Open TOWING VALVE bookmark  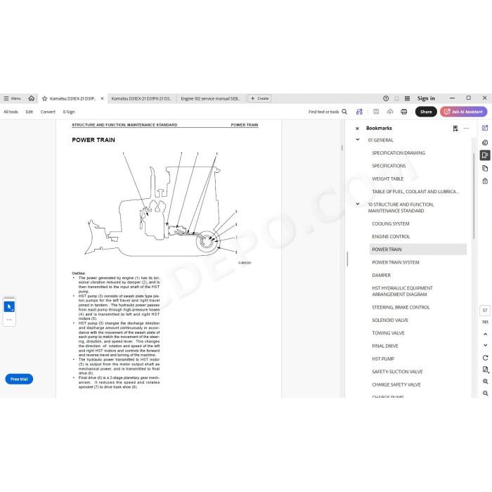click(x=388, y=333)
